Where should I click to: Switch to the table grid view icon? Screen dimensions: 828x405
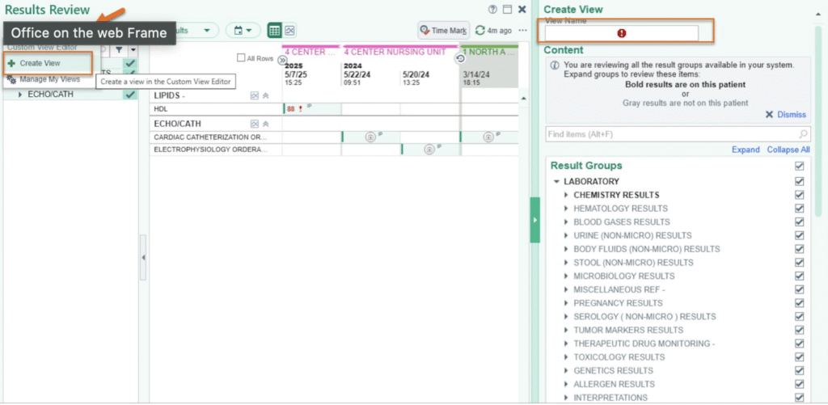(274, 30)
